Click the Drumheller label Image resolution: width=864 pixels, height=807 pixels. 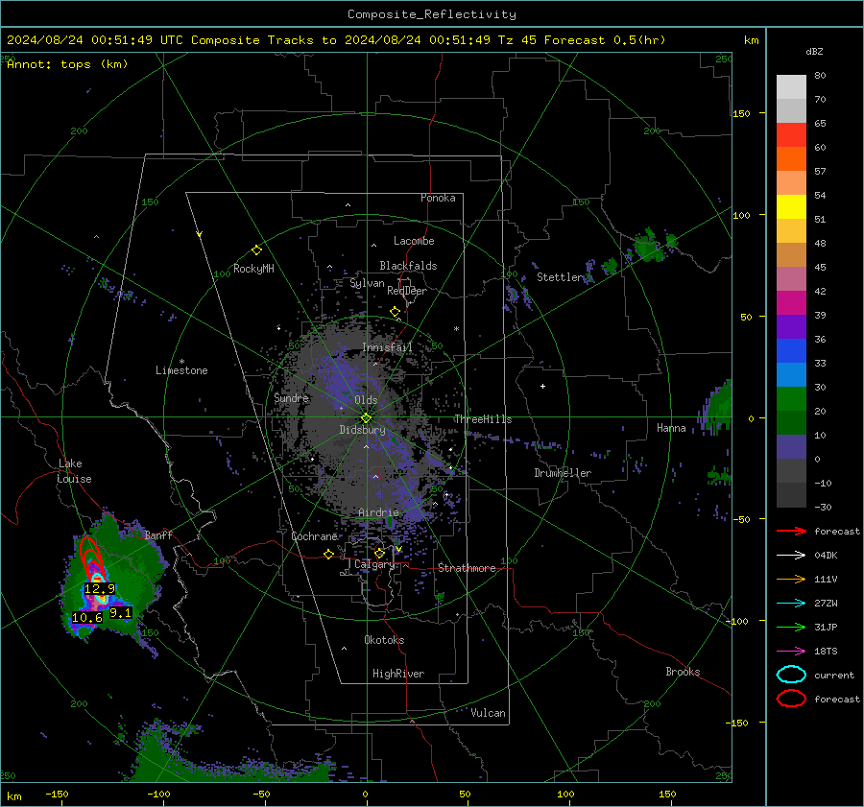coord(563,473)
